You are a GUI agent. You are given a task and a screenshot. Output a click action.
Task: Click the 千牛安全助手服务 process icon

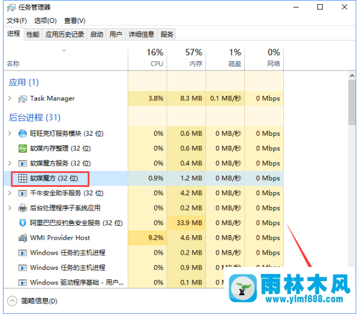(22, 193)
